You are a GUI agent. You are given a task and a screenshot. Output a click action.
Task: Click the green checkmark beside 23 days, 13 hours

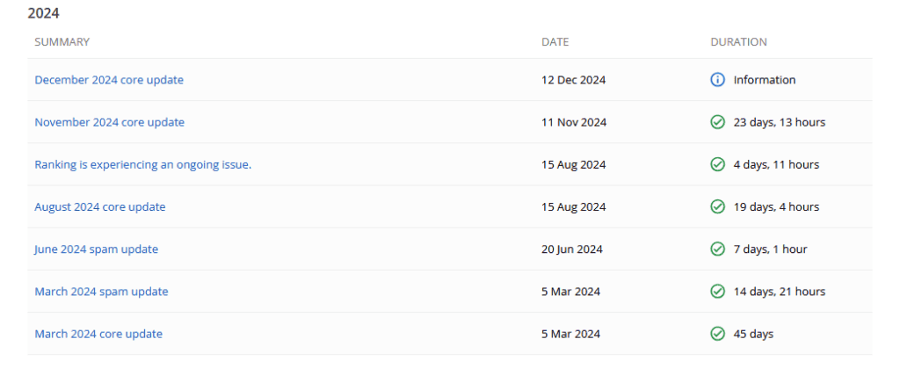717,122
